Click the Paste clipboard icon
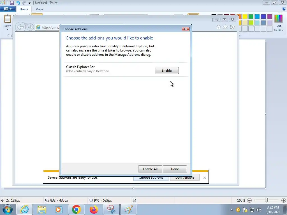This screenshot has height=215, width=287. 8,19
